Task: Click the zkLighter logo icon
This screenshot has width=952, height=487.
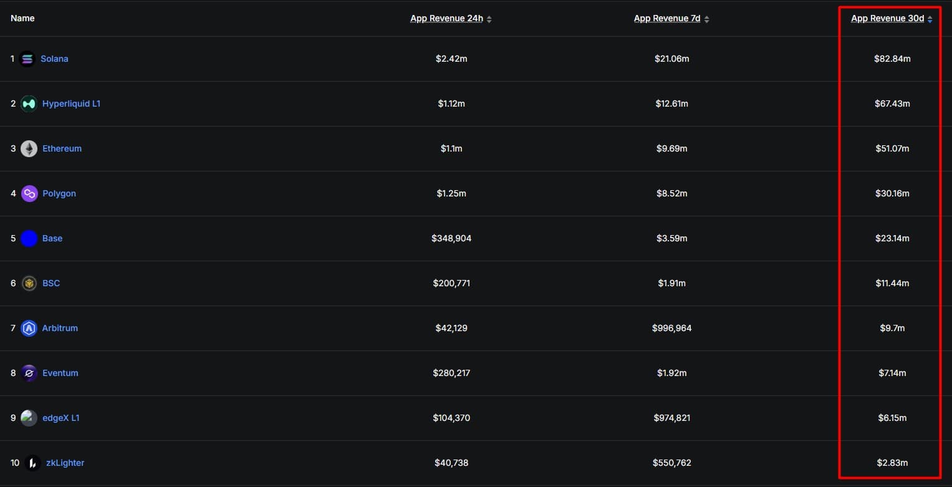Action: pos(33,463)
